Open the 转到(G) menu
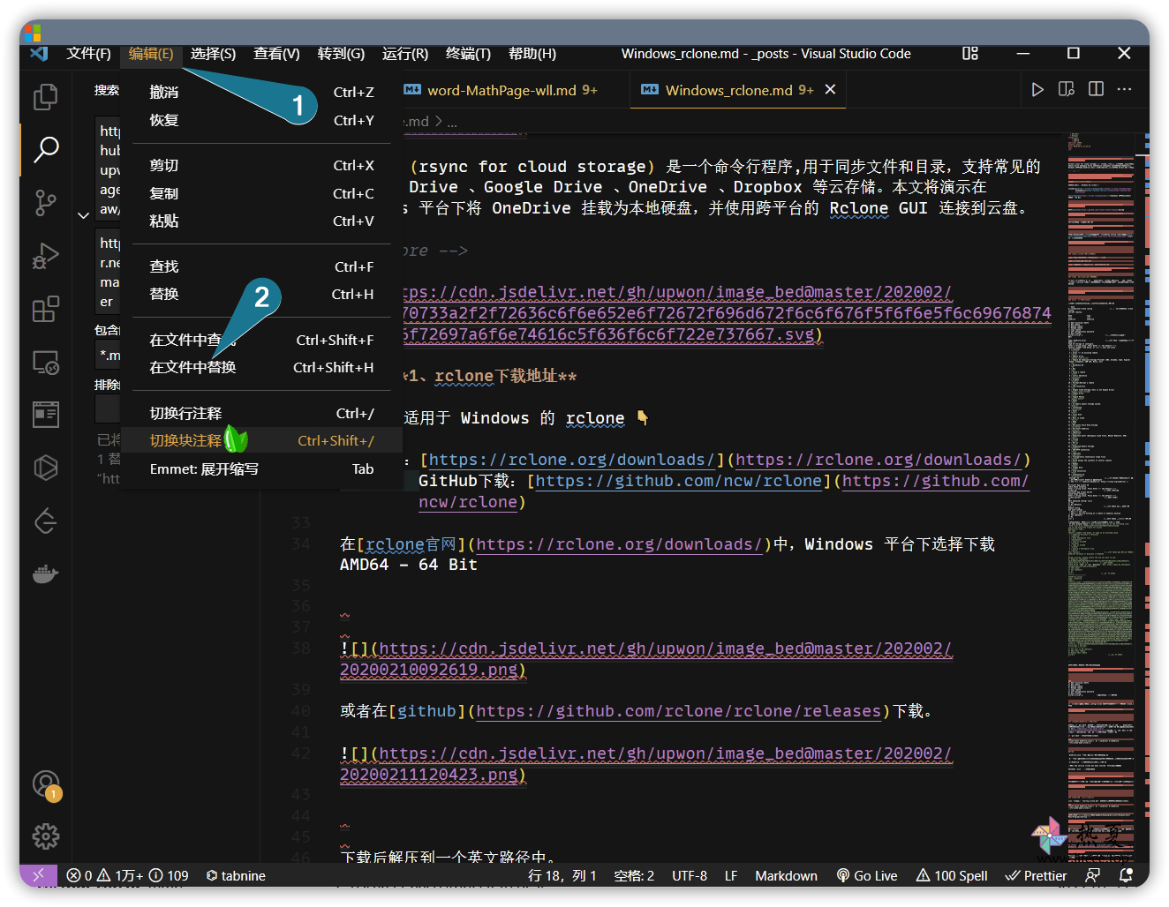This screenshot has height=907, width=1169. (x=342, y=54)
